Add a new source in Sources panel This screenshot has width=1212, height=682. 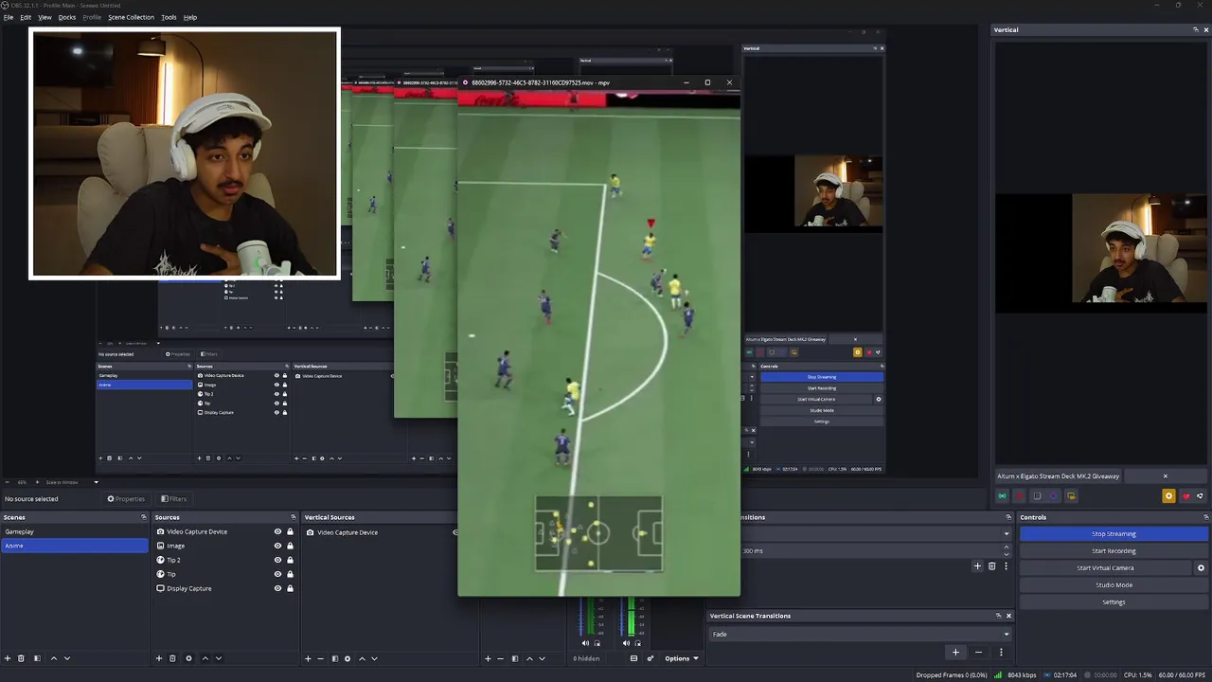(x=159, y=658)
